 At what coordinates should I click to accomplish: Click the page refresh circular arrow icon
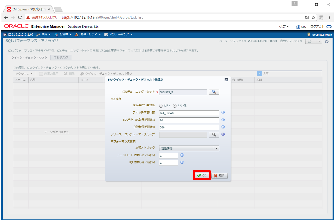[327, 41]
